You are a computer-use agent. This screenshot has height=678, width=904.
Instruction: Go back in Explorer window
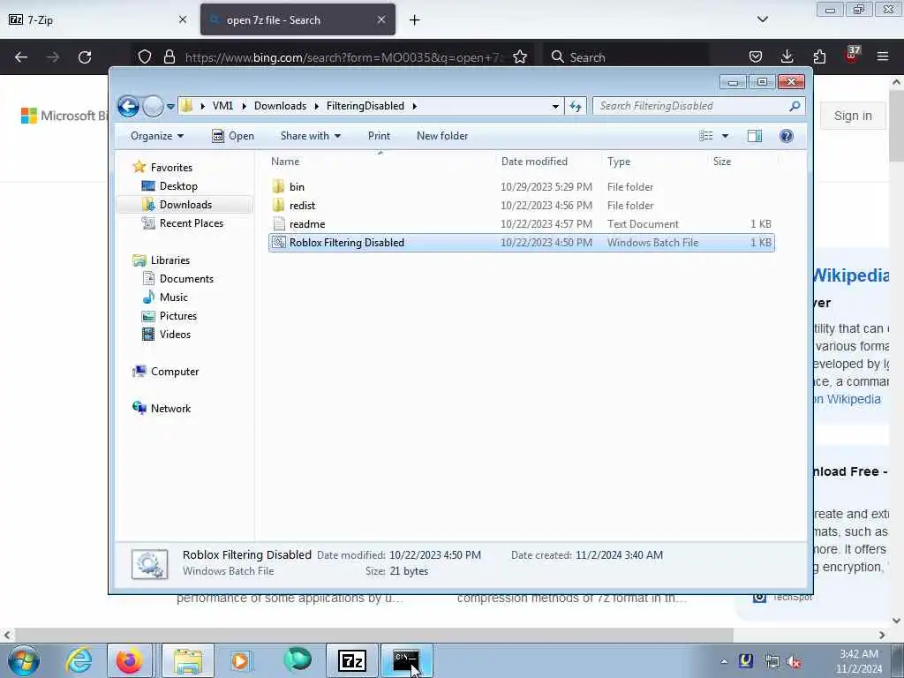click(128, 106)
